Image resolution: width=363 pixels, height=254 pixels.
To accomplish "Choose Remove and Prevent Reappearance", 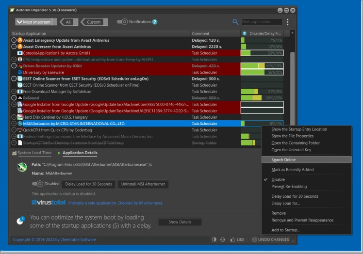I will pos(302,220).
